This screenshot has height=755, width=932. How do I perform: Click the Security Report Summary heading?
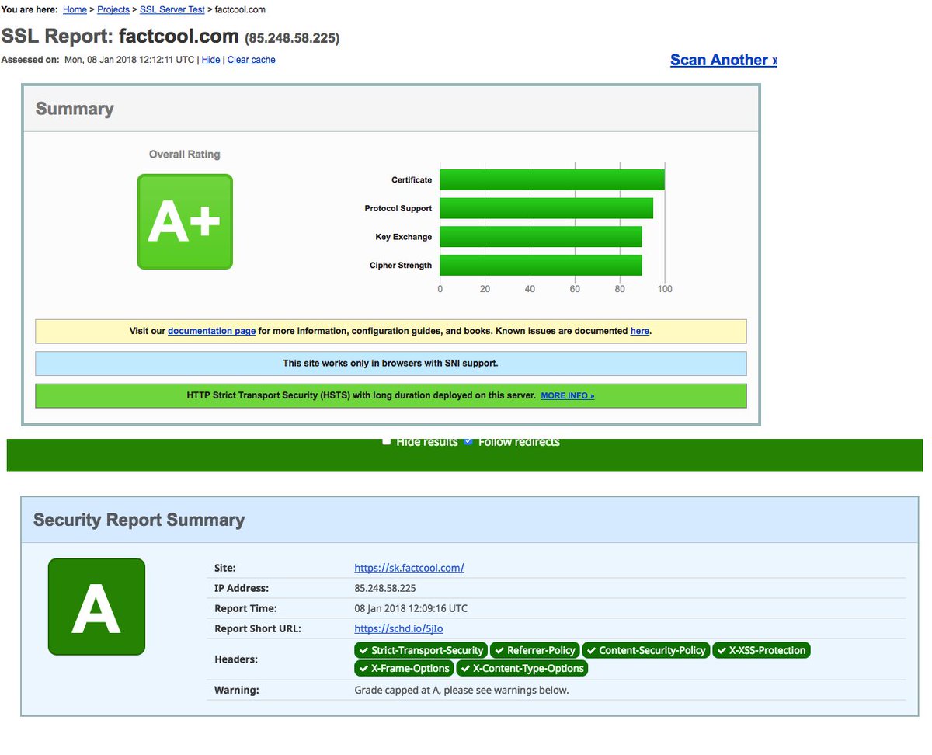(139, 520)
